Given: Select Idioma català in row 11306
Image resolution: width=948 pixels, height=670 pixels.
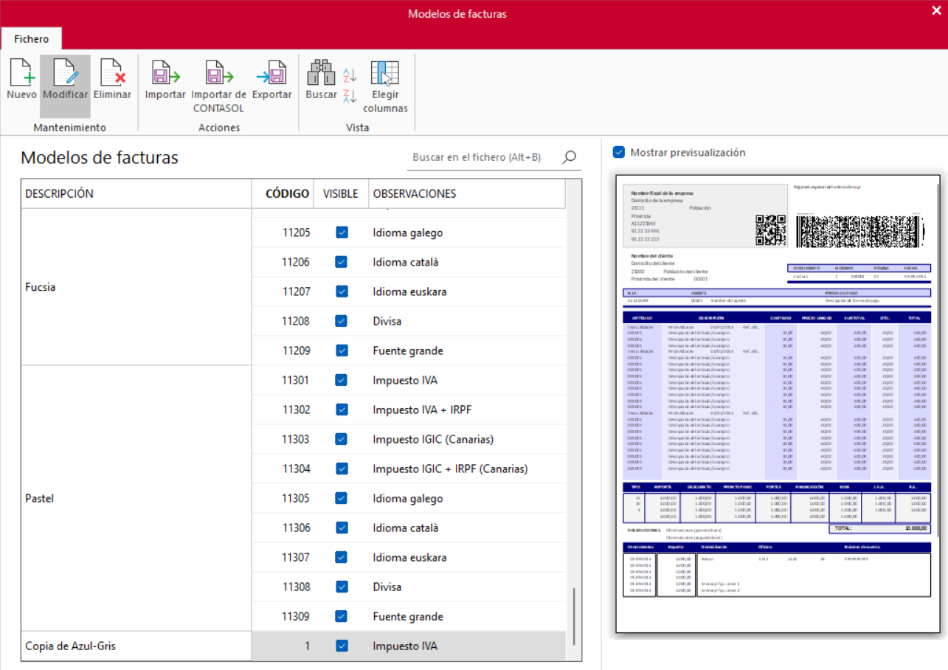Looking at the screenshot, I should 406,528.
